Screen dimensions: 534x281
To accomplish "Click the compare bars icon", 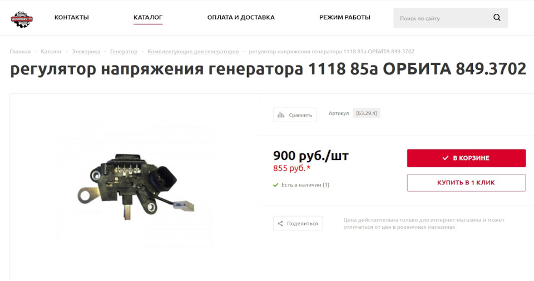I will tap(281, 115).
